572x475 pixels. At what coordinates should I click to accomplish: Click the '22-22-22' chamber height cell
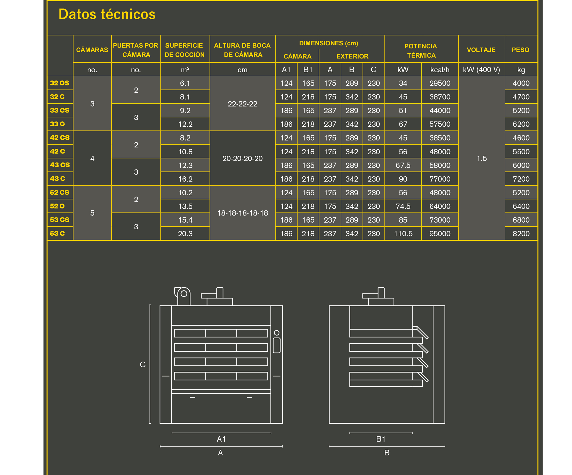(242, 104)
